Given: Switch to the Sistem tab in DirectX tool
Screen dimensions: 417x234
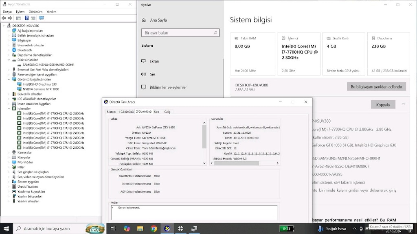Looking at the screenshot, I should (111, 112).
